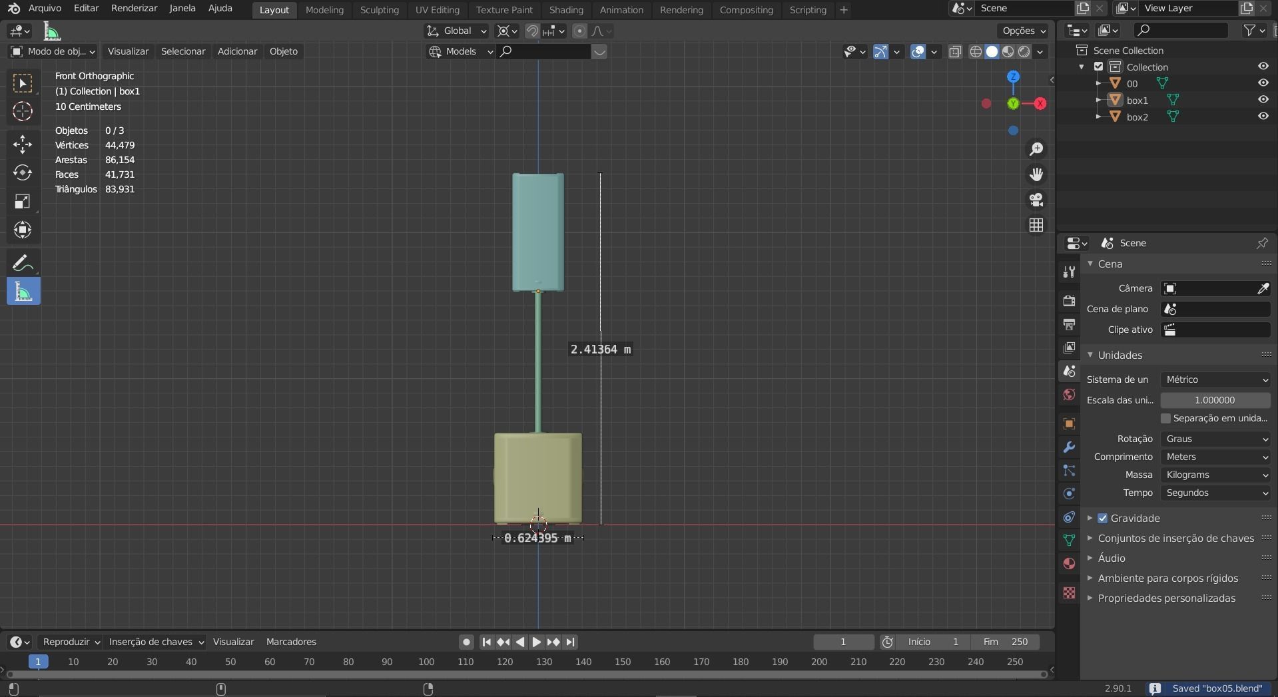Screen dimensions: 1278x697
Task: Select the Scale tool
Action: [x=23, y=201]
